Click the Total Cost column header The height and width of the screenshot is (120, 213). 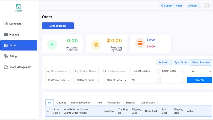[164, 111]
